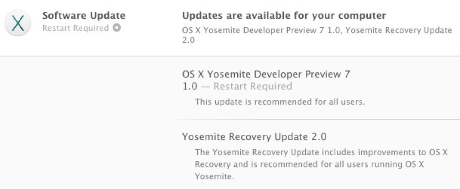Click the summary line listing both updates
Screen dimensions: 460x189
pos(317,35)
